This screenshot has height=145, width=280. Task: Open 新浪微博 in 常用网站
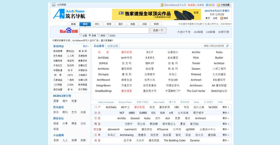58,51
